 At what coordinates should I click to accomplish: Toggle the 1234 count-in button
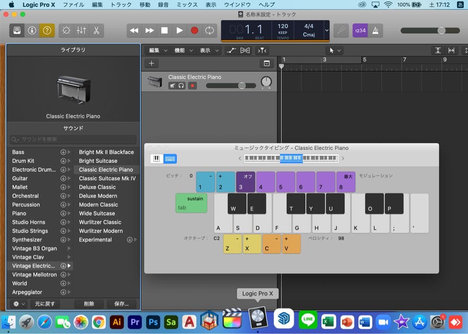[360, 30]
